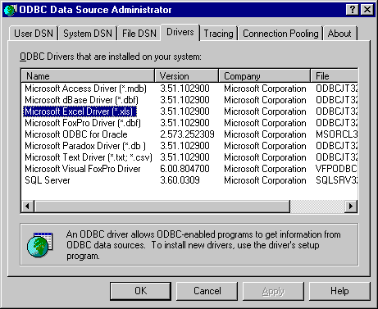Image resolution: width=378 pixels, height=309 pixels.
Task: Go to the File DSN tab
Action: 139,34
